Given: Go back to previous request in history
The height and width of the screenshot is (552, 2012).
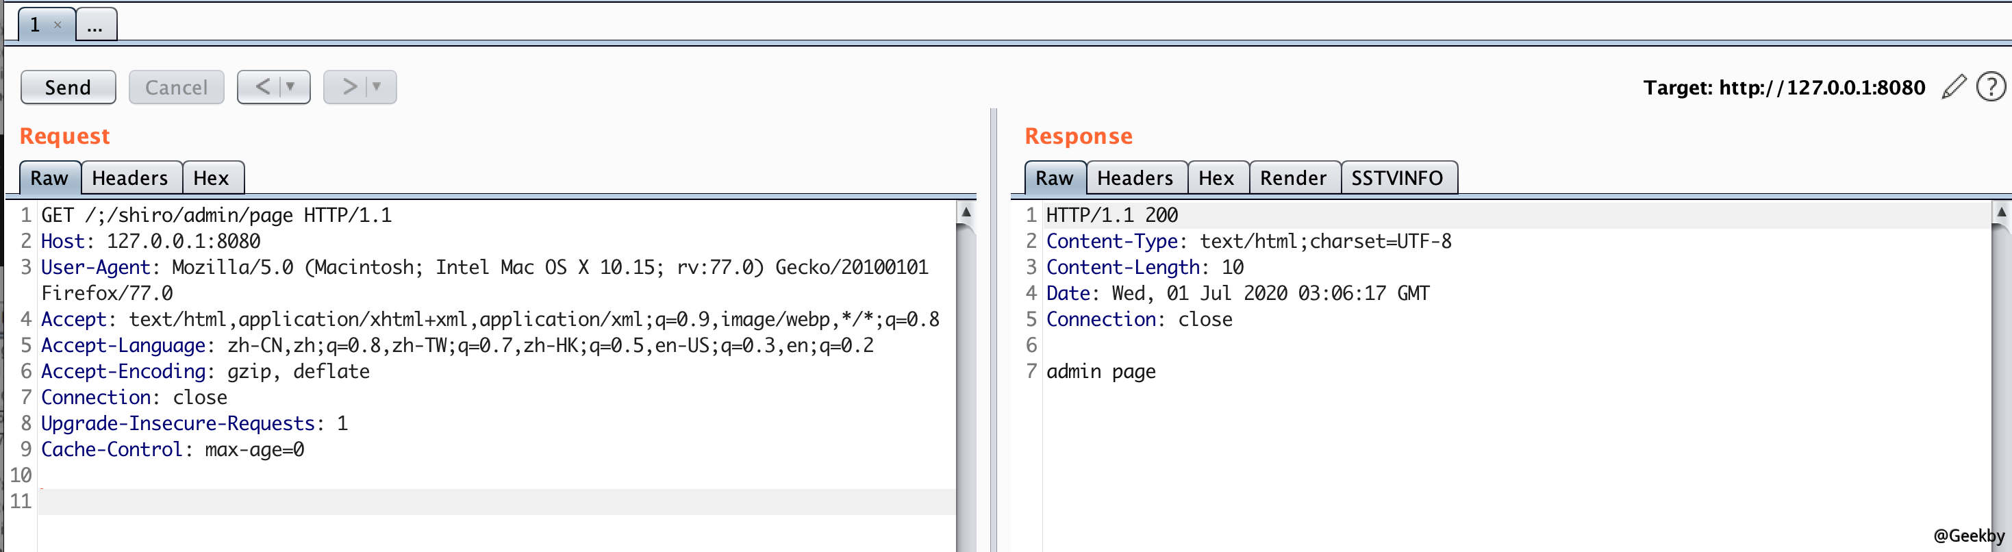Looking at the screenshot, I should coord(262,87).
